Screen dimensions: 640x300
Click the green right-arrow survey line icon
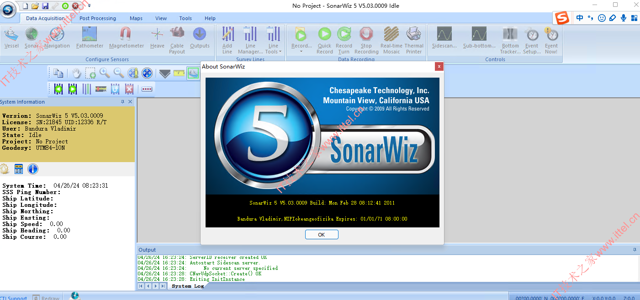pos(73,89)
